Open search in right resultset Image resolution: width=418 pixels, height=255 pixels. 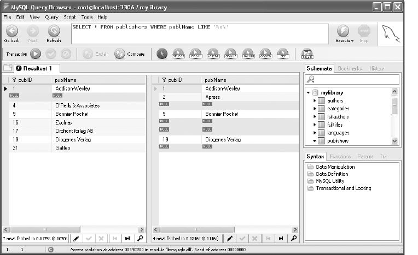(x=293, y=239)
